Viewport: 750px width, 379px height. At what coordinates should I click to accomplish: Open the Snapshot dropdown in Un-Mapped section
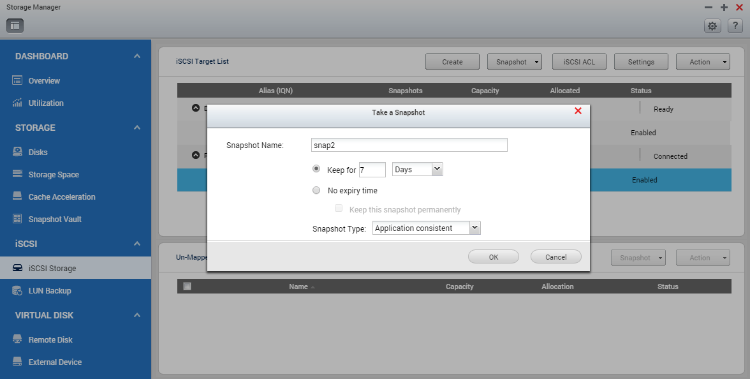(x=638, y=258)
